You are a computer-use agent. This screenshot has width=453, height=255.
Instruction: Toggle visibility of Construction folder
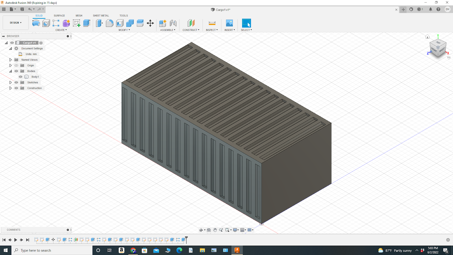16,88
